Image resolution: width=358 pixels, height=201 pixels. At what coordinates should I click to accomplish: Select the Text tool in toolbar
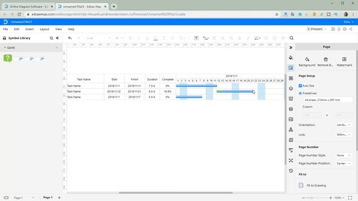196,38
